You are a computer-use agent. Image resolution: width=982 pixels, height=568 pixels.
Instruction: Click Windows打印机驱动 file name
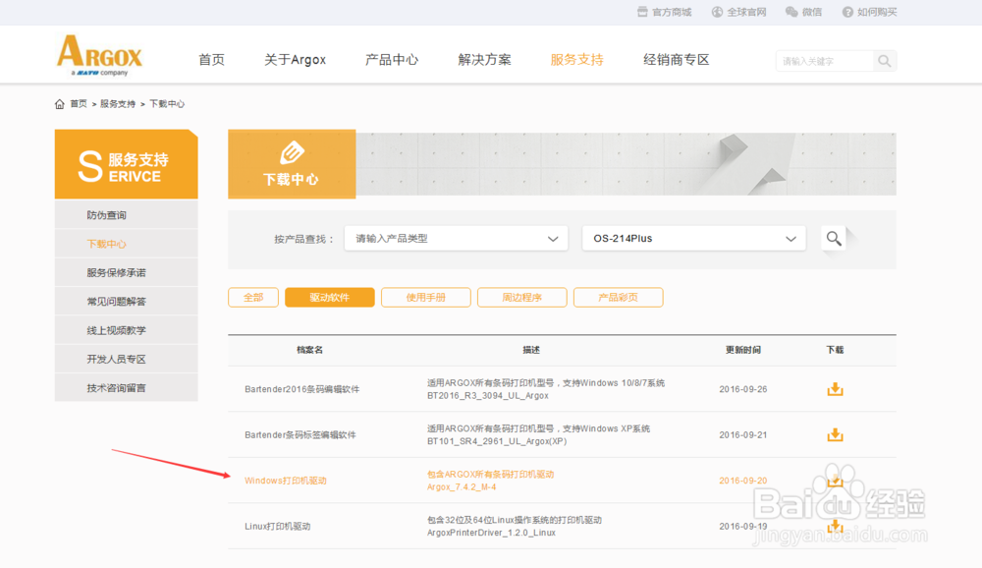click(286, 481)
